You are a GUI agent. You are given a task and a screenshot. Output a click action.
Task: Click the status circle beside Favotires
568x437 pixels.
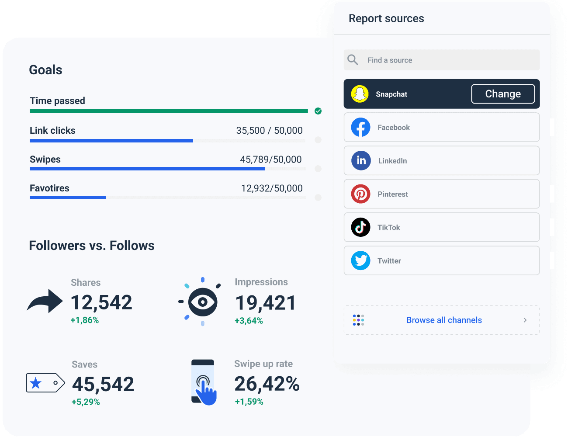pos(318,198)
